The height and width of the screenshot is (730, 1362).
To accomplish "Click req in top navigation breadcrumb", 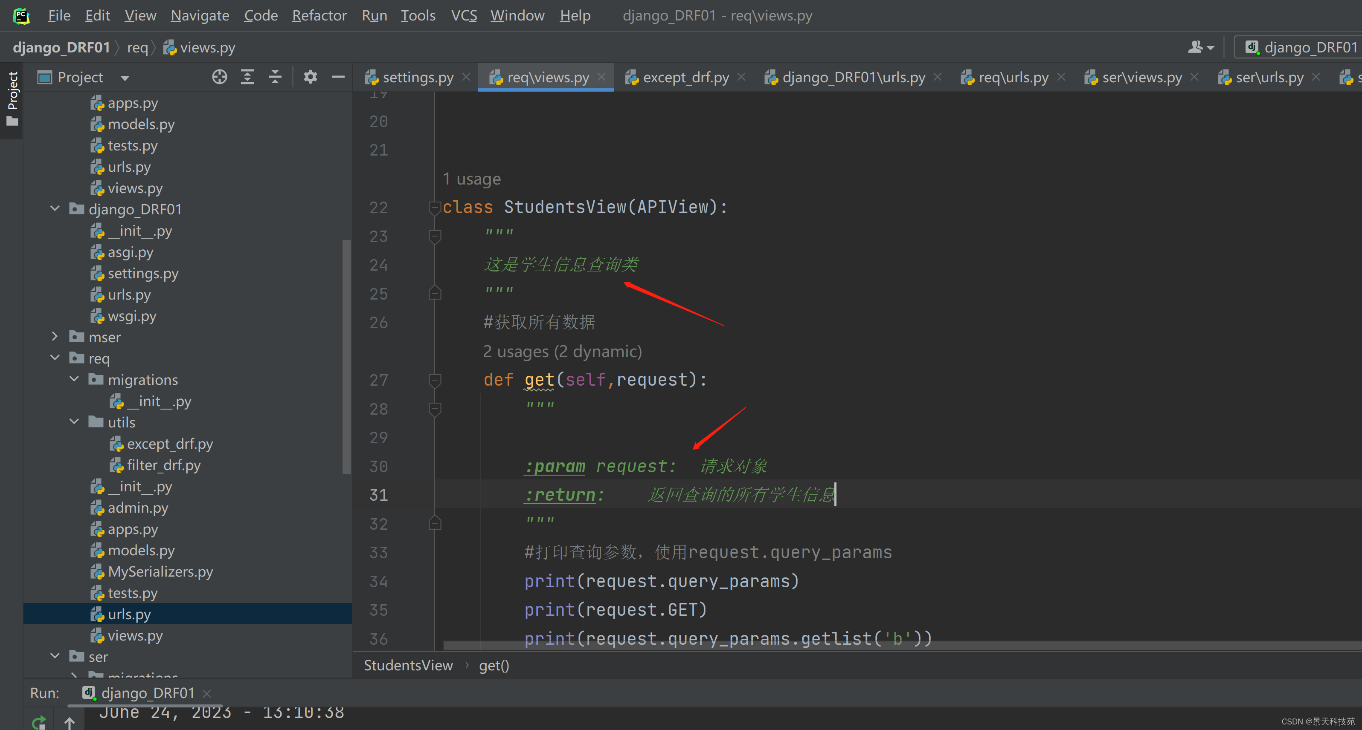I will pos(137,48).
